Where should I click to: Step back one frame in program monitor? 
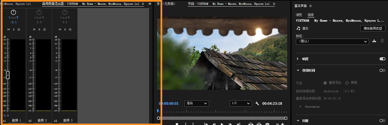[214, 124]
